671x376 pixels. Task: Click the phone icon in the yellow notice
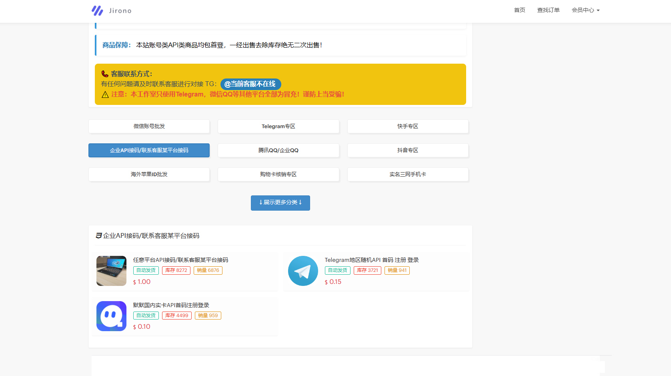[x=105, y=74]
